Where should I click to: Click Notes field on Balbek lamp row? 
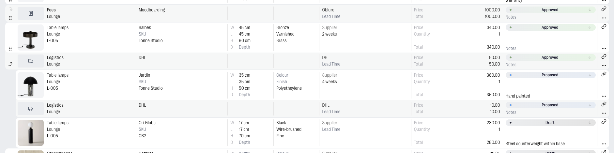511,48
